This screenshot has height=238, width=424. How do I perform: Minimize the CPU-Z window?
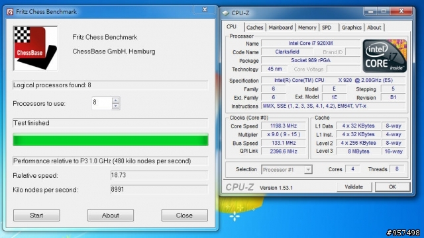pos(370,12)
